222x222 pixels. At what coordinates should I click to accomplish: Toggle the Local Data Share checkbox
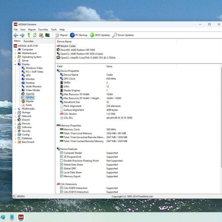(62, 172)
